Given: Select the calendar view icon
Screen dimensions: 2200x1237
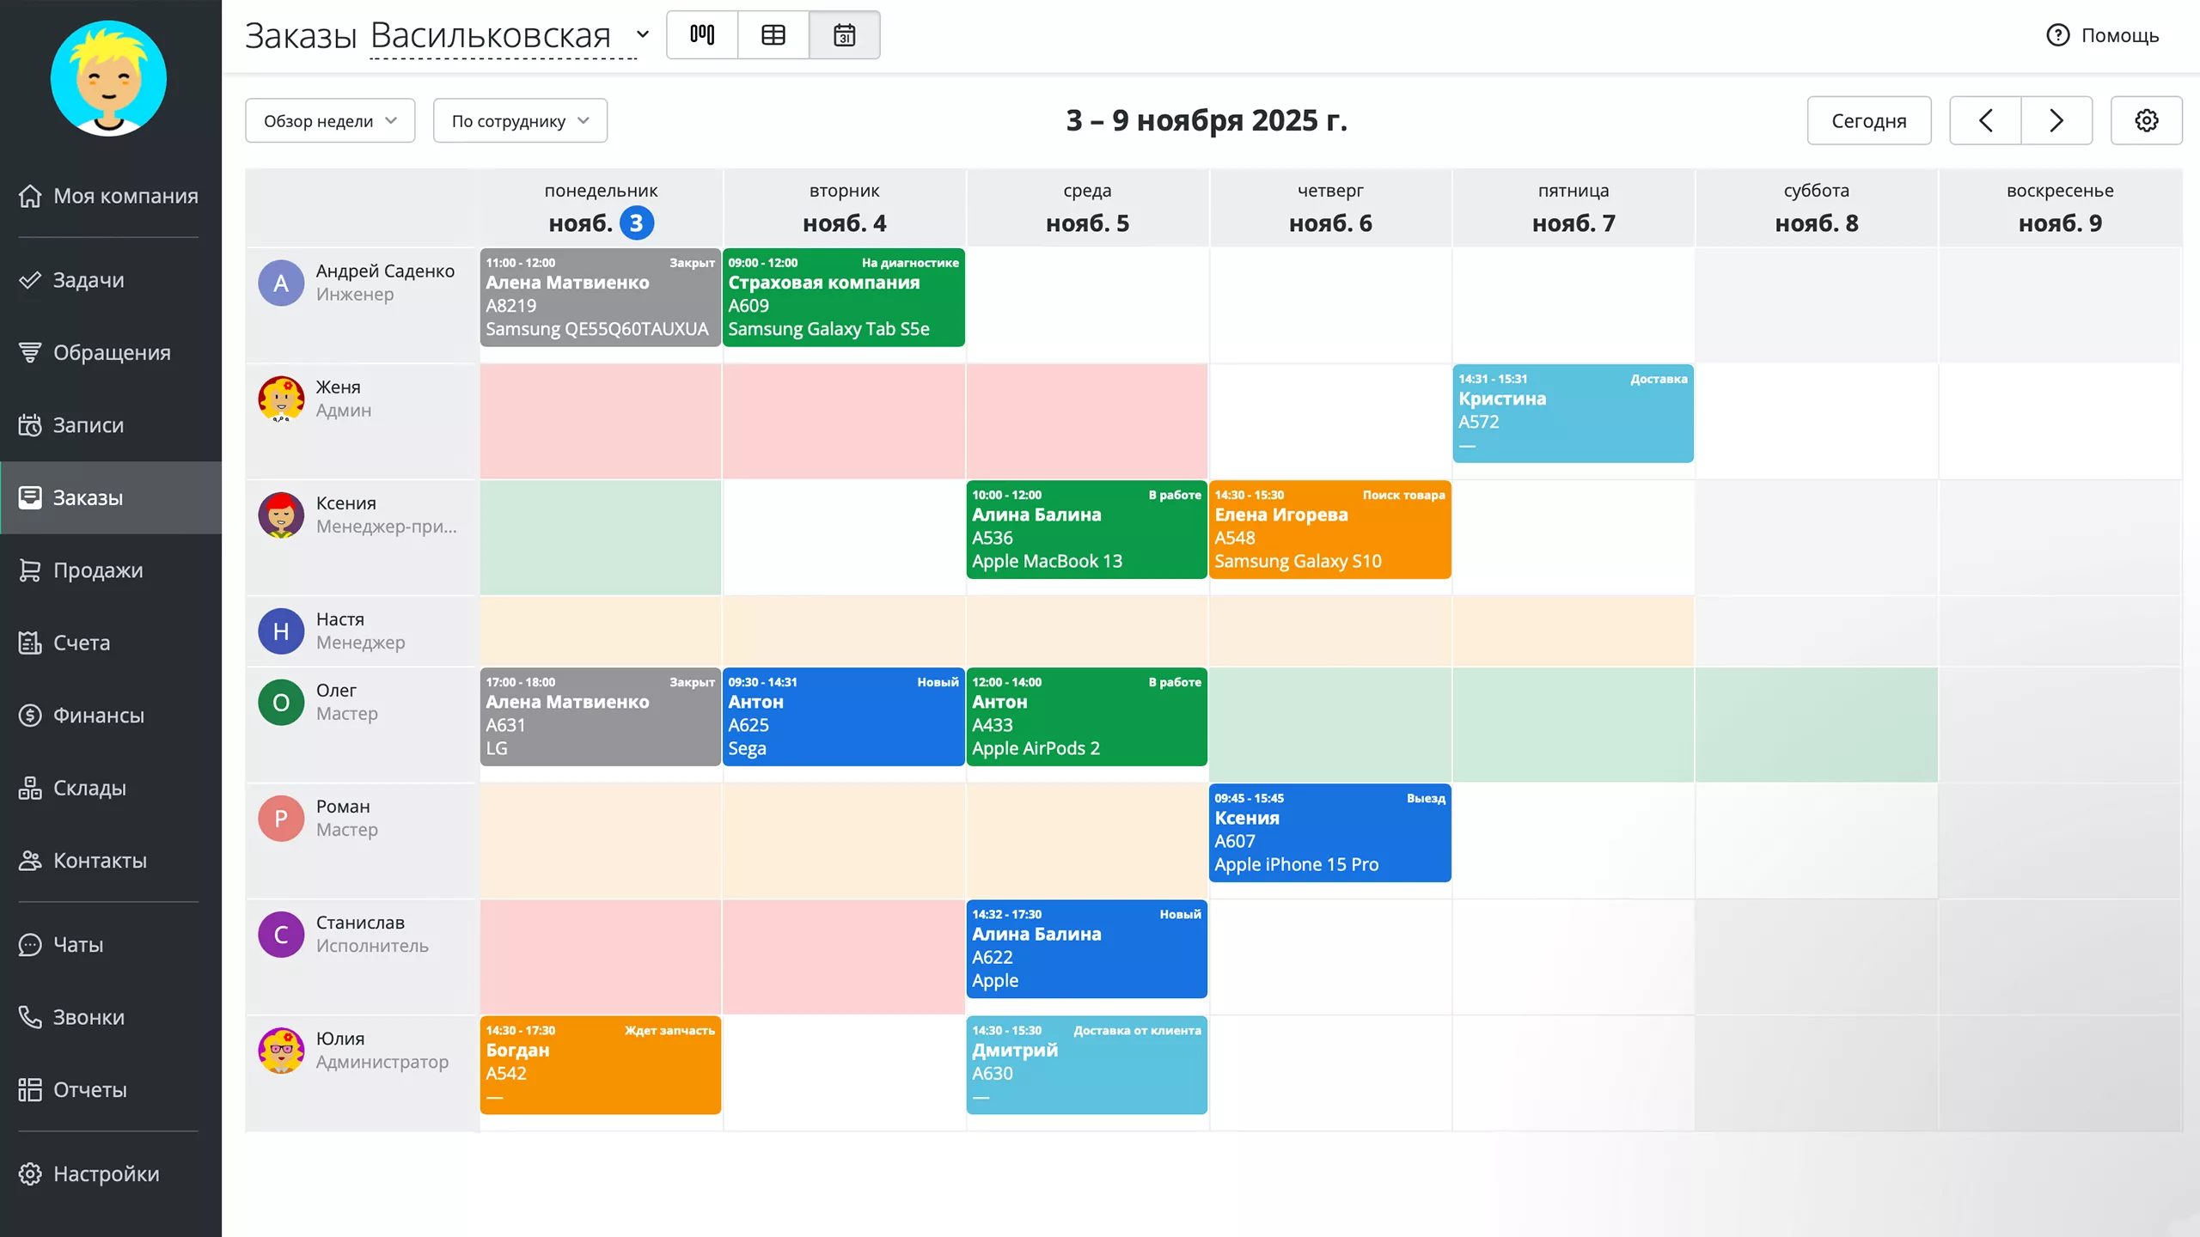Looking at the screenshot, I should pyautogui.click(x=844, y=35).
